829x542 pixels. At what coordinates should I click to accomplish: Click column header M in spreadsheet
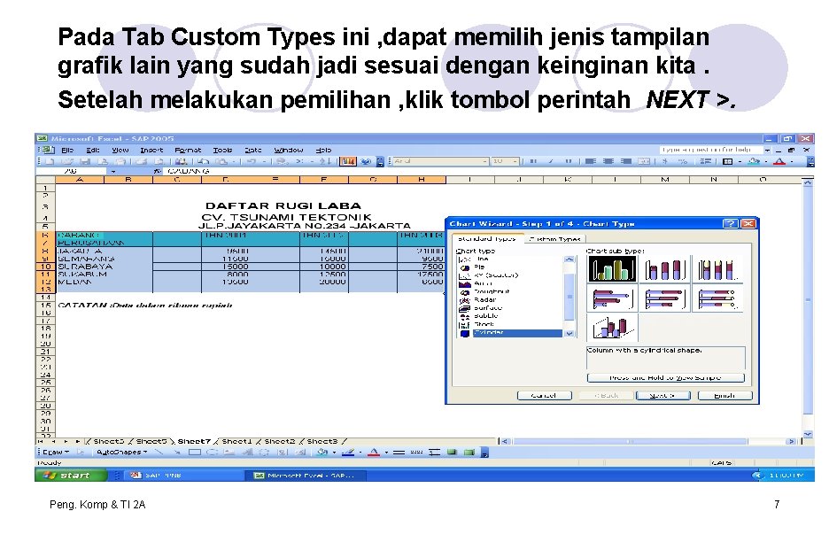click(664, 180)
